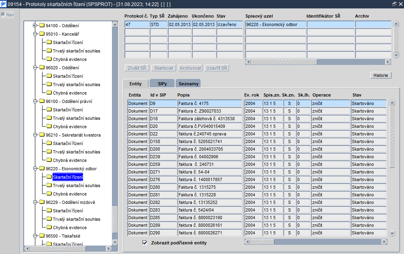Image resolution: width=404 pixels, height=254 pixels.
Task: Toggle the Zobrazit podřízené entity checkbox
Action: coord(145,243)
